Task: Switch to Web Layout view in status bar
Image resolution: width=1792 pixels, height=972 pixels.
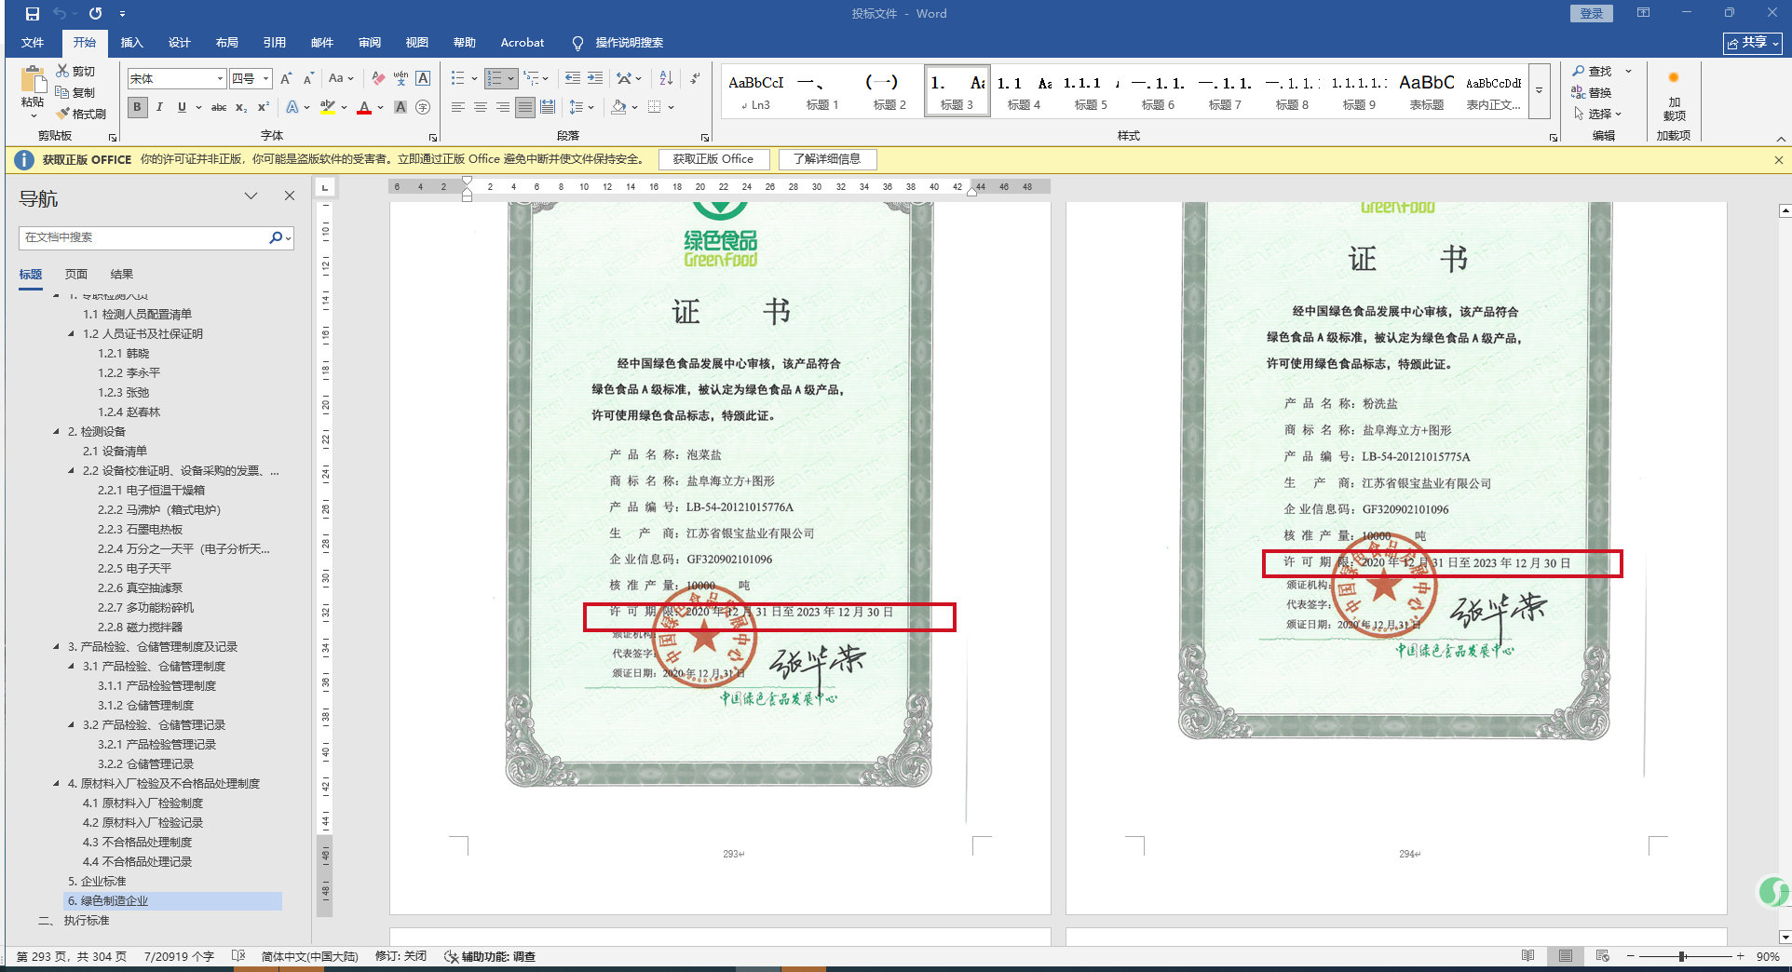Action: tap(1602, 956)
